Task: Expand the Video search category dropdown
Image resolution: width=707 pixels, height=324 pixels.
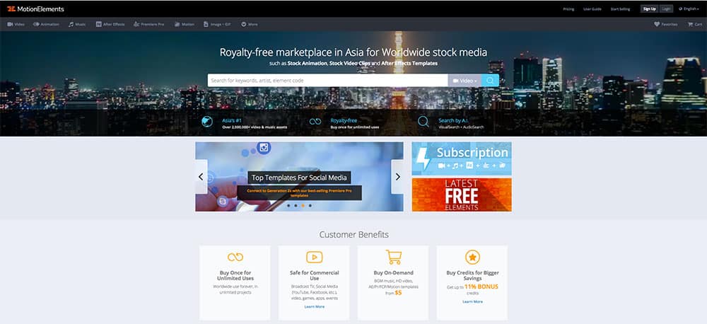Action: point(464,81)
